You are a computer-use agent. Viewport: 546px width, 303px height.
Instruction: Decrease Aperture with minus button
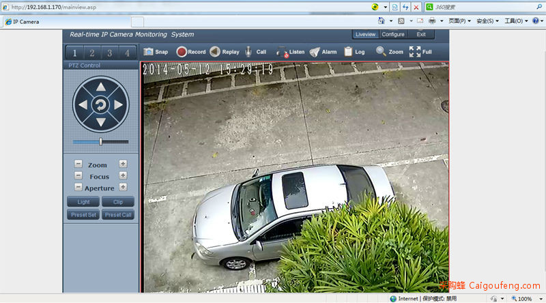pos(78,188)
